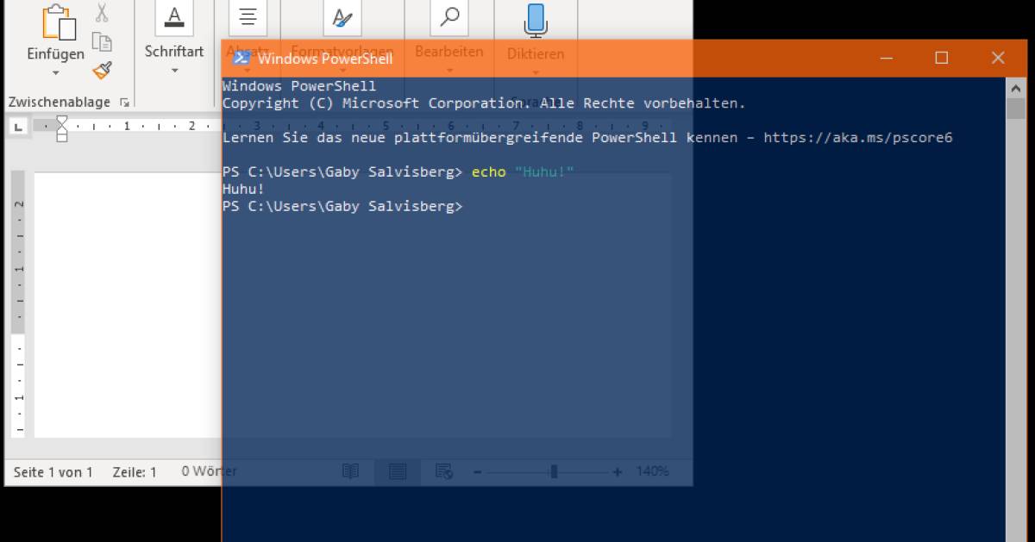Activate the Format übertragen painter brush icon
Screen dimensions: 1035x542
pos(102,69)
